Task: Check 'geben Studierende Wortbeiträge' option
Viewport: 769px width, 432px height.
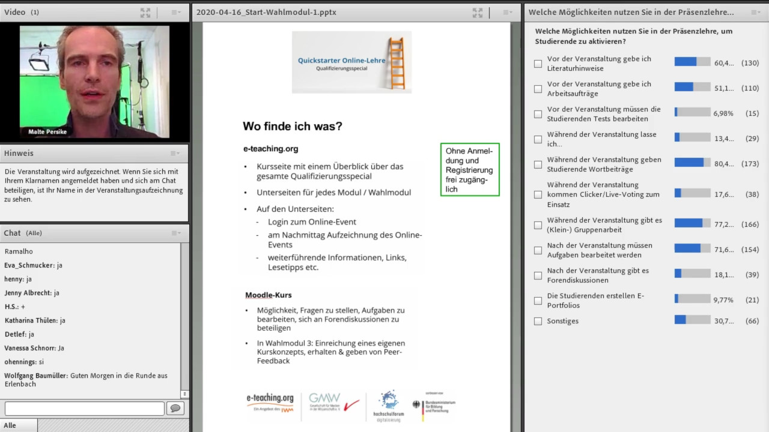Action: click(538, 164)
